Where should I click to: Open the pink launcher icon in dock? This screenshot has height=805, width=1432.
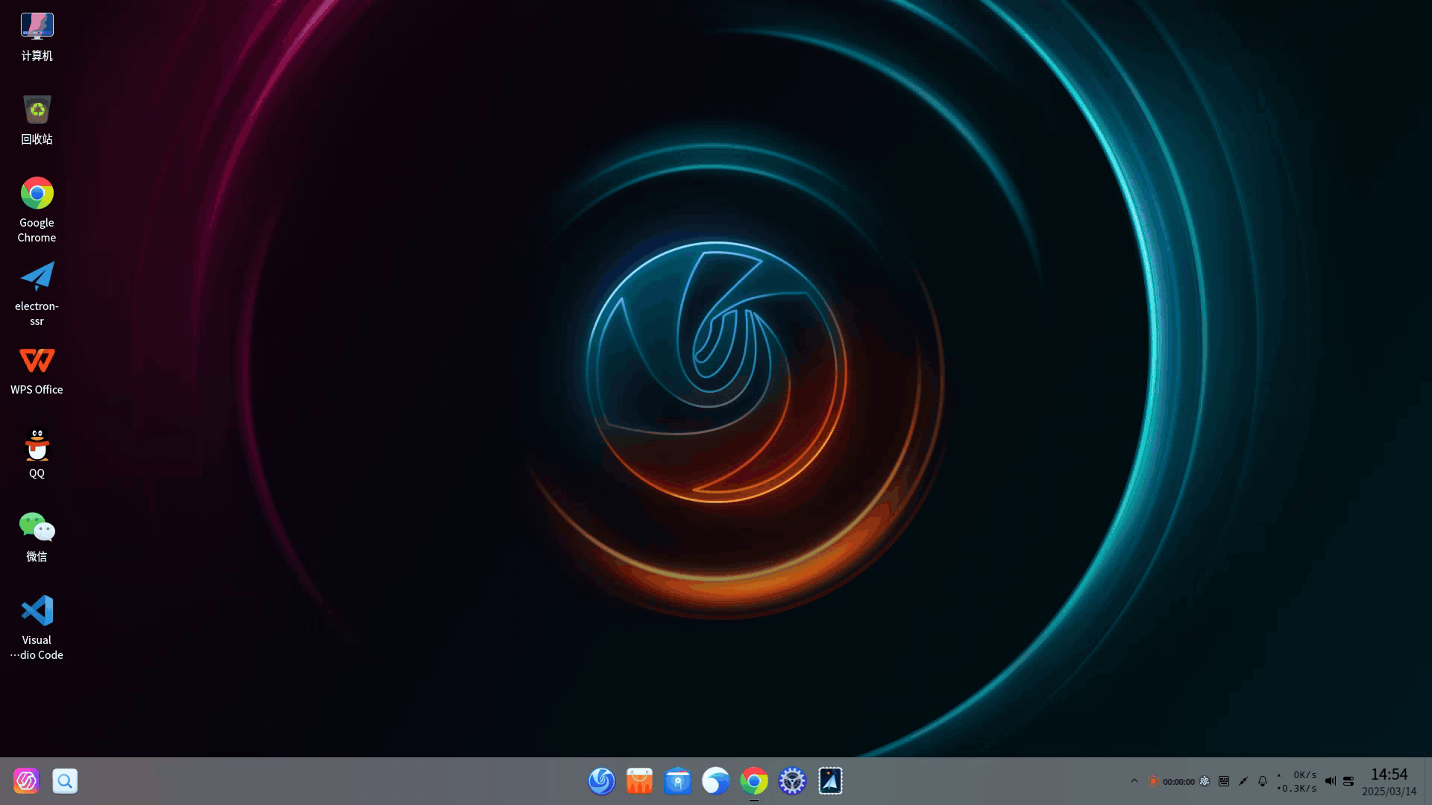(26, 781)
